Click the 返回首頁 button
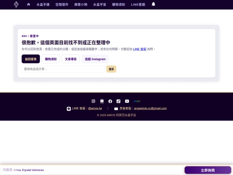Screen dimensions: 233x175 [31, 59]
